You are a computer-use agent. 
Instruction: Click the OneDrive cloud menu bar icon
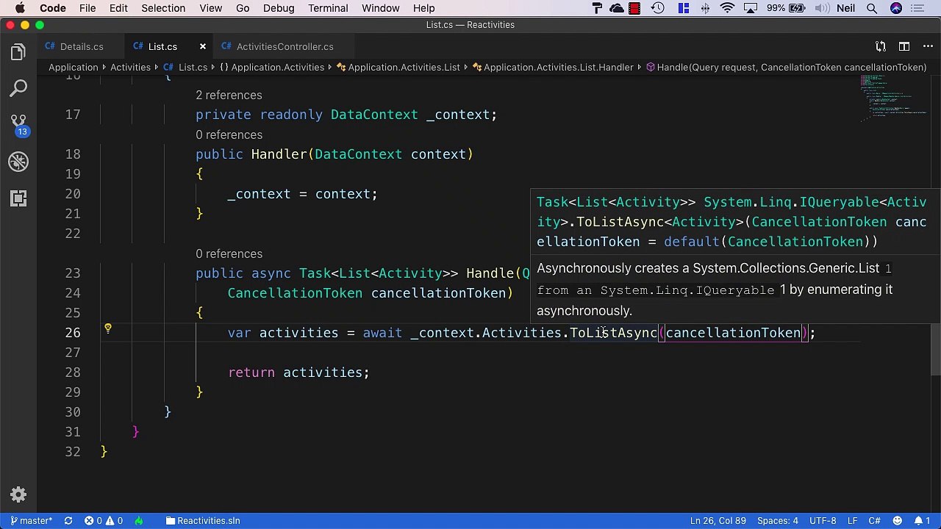pos(616,8)
